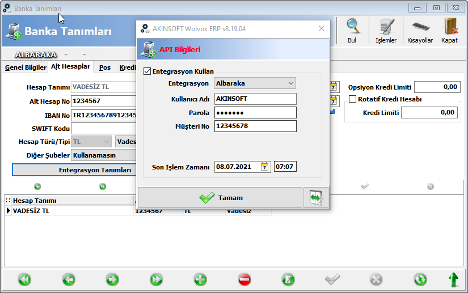Click the IBAN No field
The height and width of the screenshot is (293, 468).
[104, 116]
